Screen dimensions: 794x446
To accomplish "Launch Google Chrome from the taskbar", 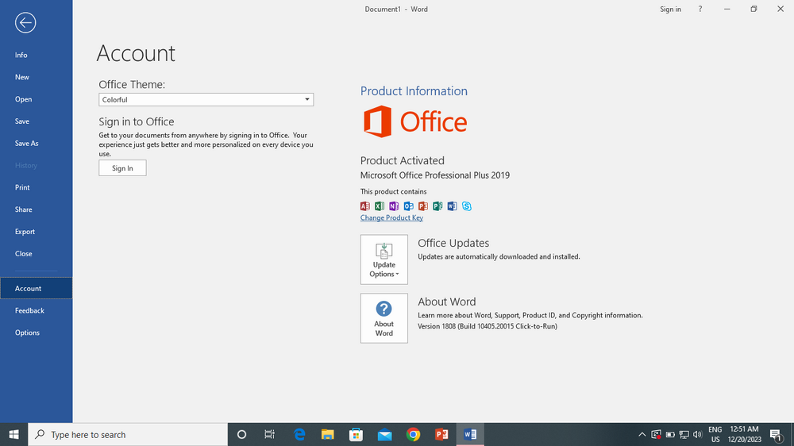I will [413, 434].
